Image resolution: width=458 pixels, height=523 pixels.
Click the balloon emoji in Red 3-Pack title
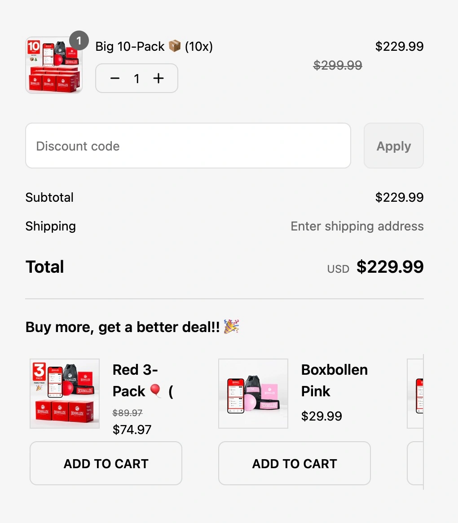[x=155, y=391]
